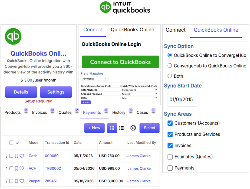
Task: Open the Payments field mapping dropdown
Action: [x=95, y=79]
